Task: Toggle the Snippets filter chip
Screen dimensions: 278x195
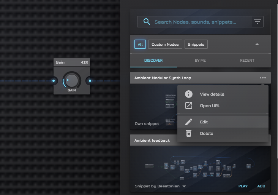Action: click(196, 44)
